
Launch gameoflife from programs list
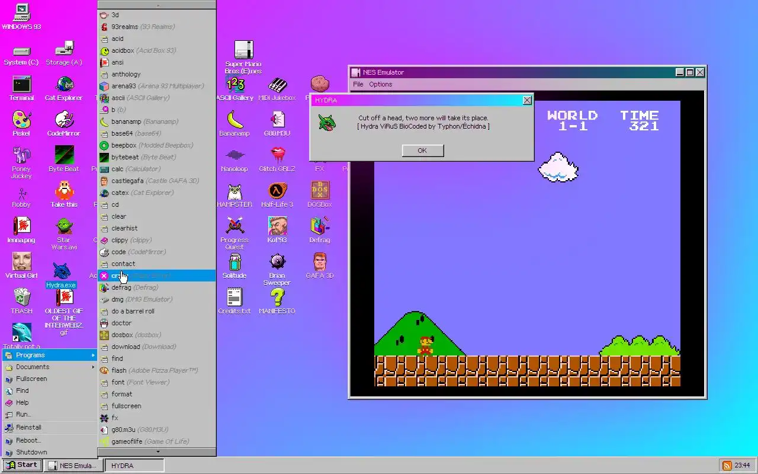point(157,441)
